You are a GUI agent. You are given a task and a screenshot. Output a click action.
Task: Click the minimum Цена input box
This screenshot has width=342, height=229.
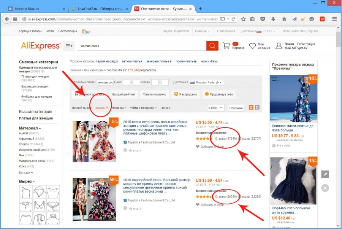(x=127, y=83)
